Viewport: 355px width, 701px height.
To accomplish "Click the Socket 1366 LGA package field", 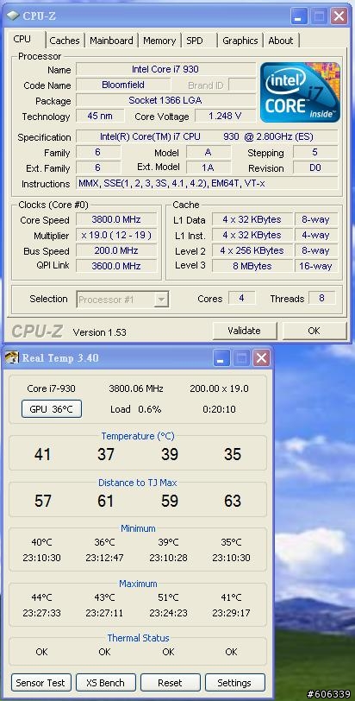I will pyautogui.click(x=165, y=100).
